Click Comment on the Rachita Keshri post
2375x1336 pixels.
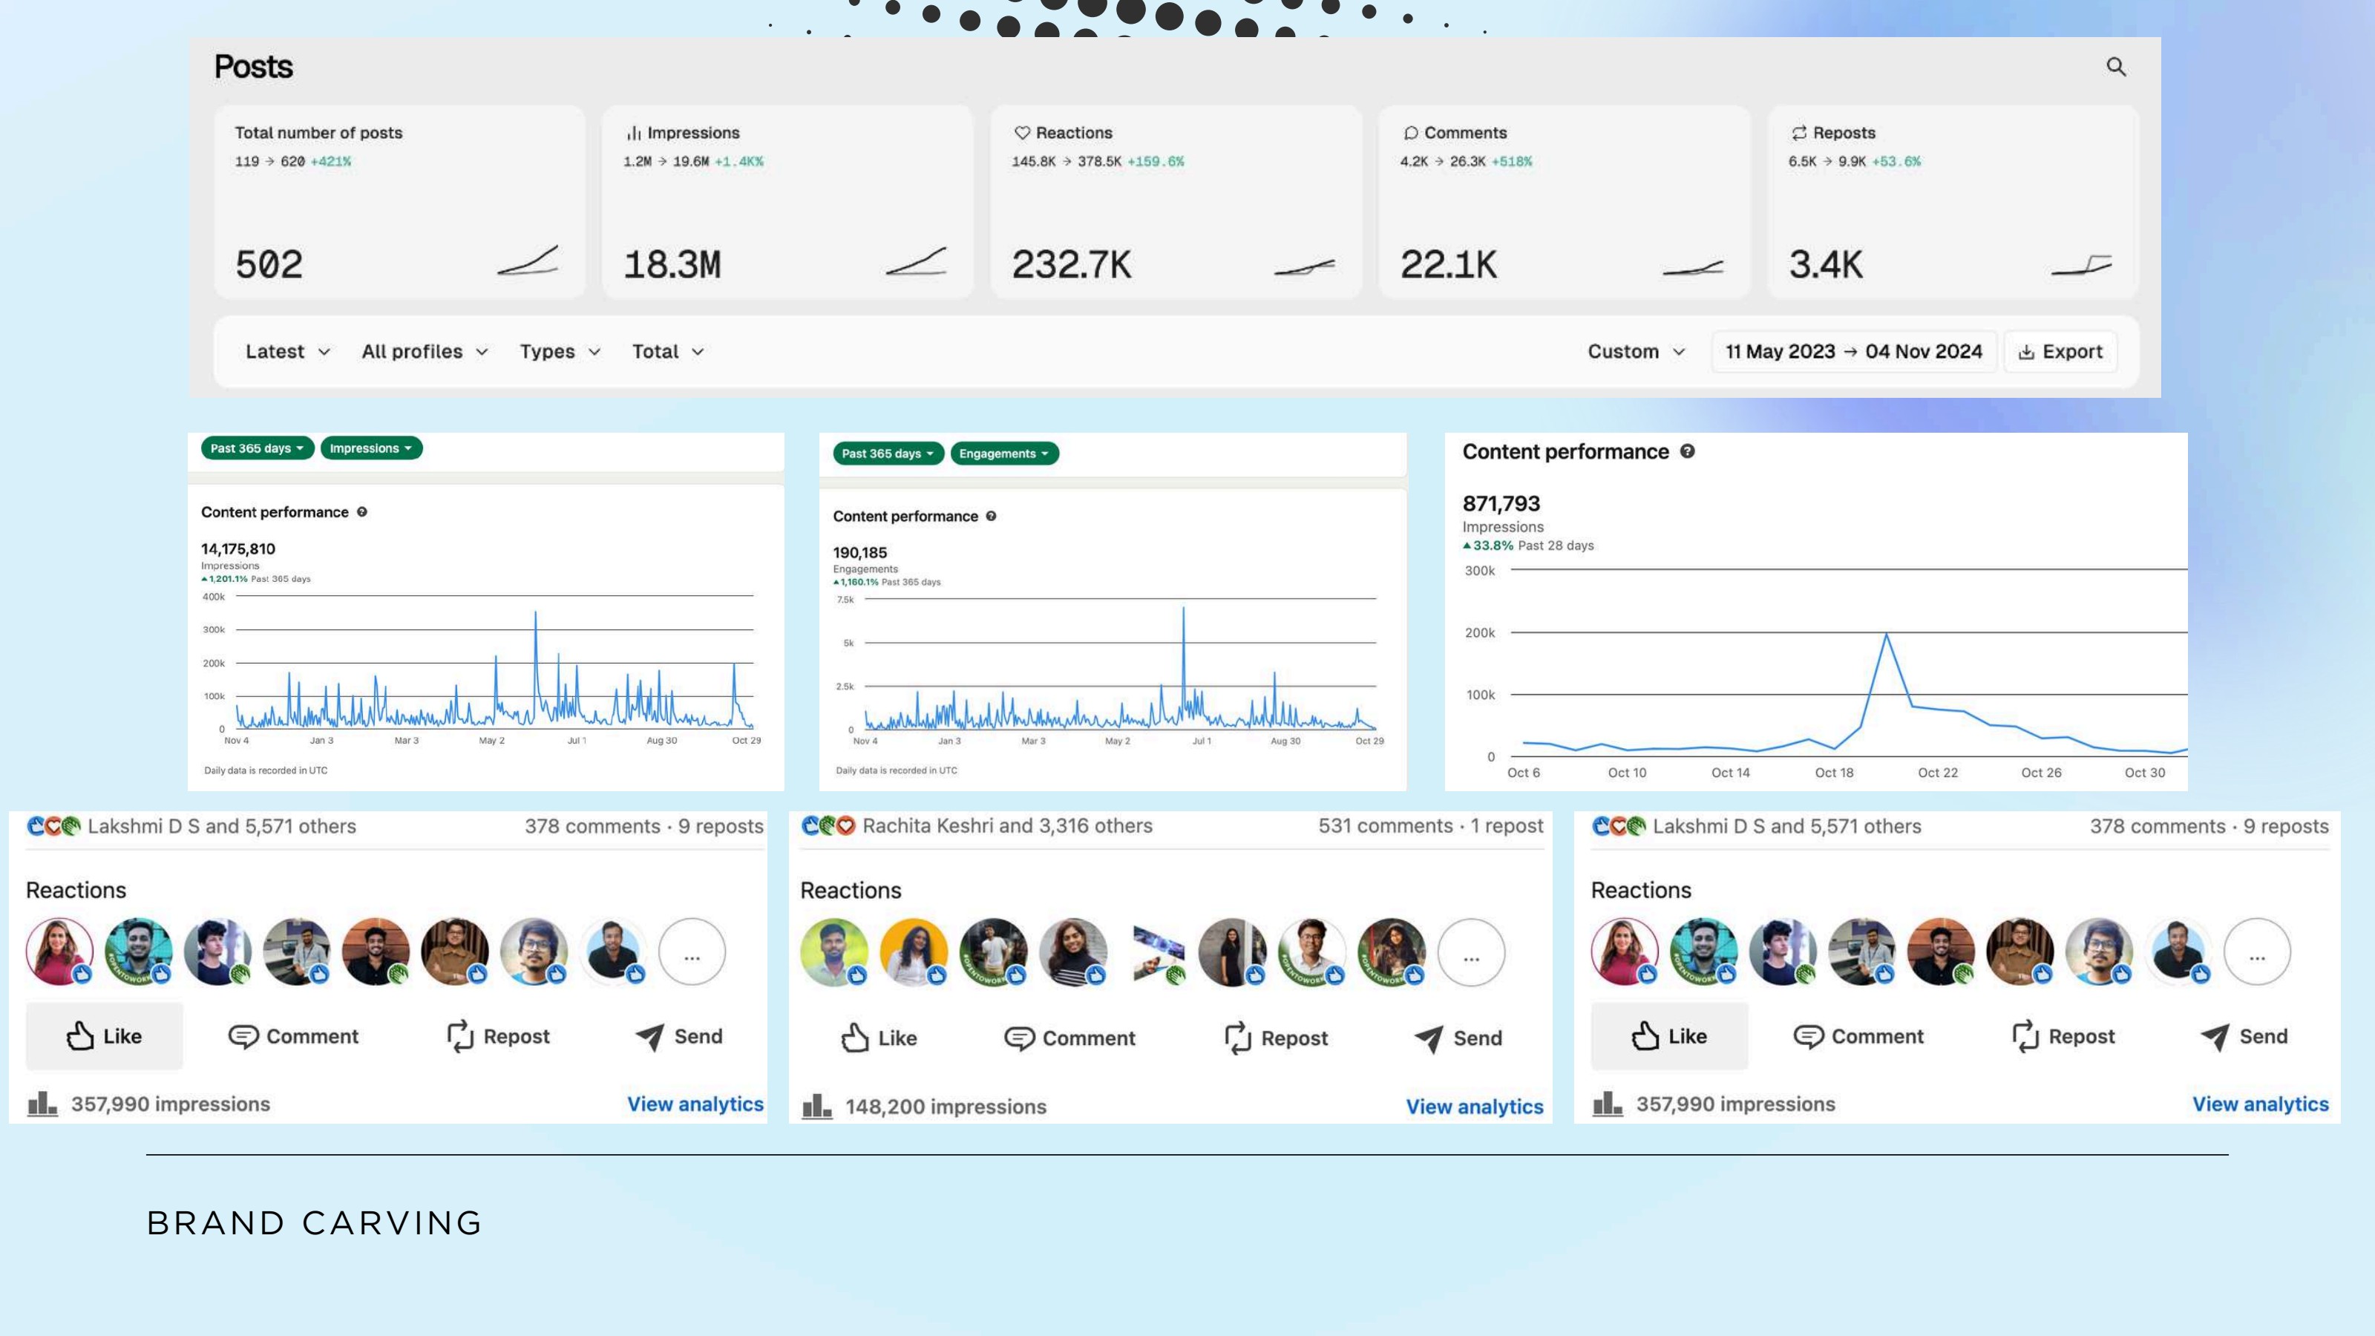point(1069,1038)
